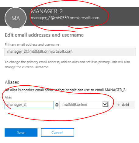Image resolution: width=139 pixels, height=143 pixels.
Task: Click the read-only primary email address field
Action: (x=70, y=52)
